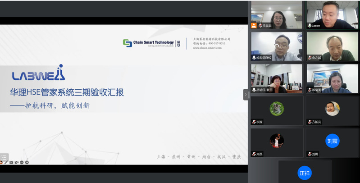Click subtitle 护航科研，赋能创新
Image resolution: width=360 pixels, height=183 pixels.
click(x=57, y=105)
